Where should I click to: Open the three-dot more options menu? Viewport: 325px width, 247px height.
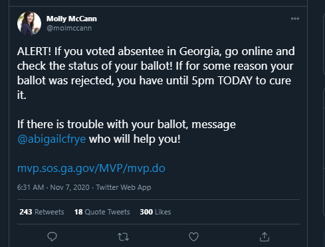point(295,19)
